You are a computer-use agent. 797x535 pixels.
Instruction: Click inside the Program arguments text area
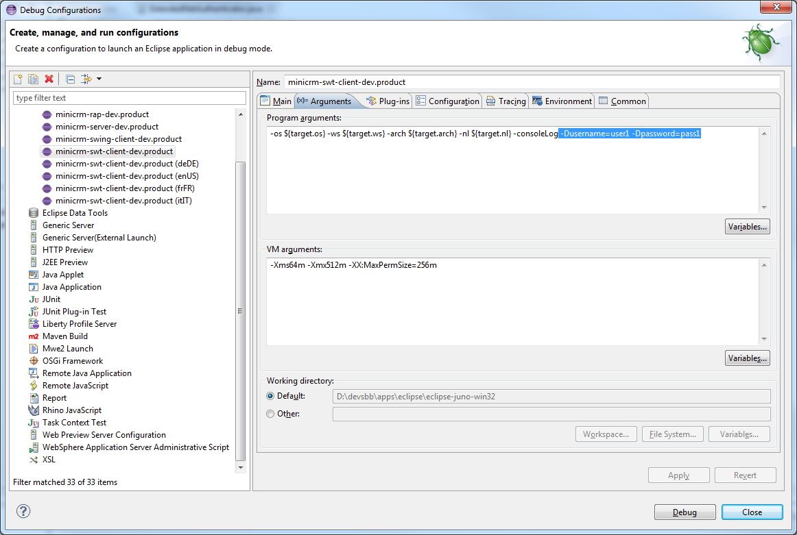pos(512,170)
